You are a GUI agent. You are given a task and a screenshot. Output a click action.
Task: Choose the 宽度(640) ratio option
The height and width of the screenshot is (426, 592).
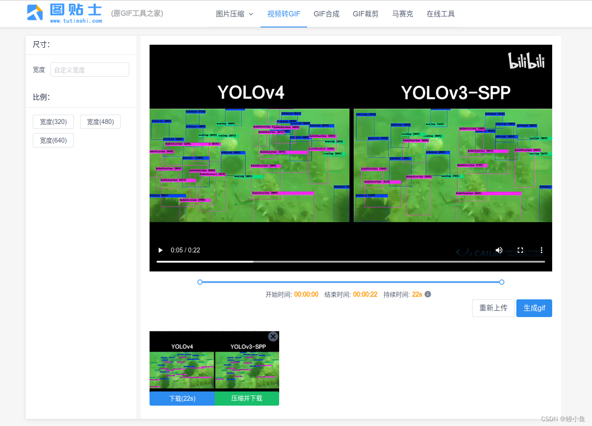click(x=53, y=140)
